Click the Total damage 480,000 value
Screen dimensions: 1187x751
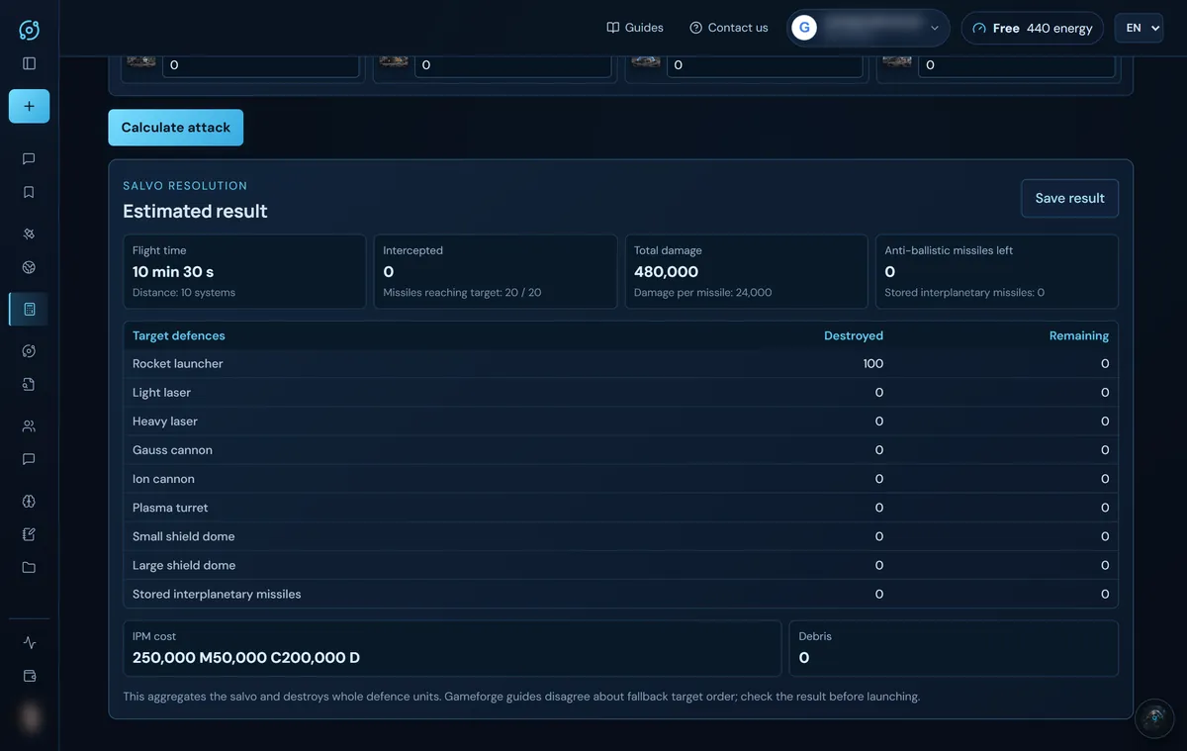pos(666,271)
